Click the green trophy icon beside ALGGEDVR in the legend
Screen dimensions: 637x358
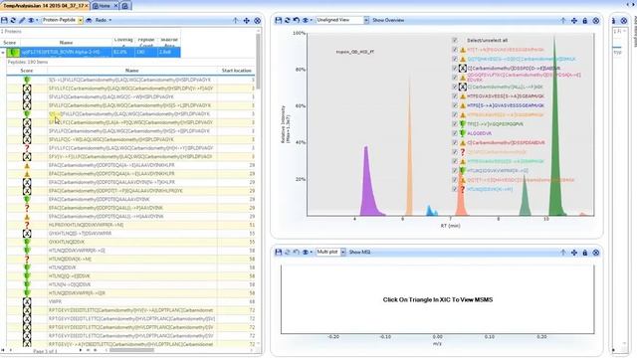pyautogui.click(x=462, y=133)
